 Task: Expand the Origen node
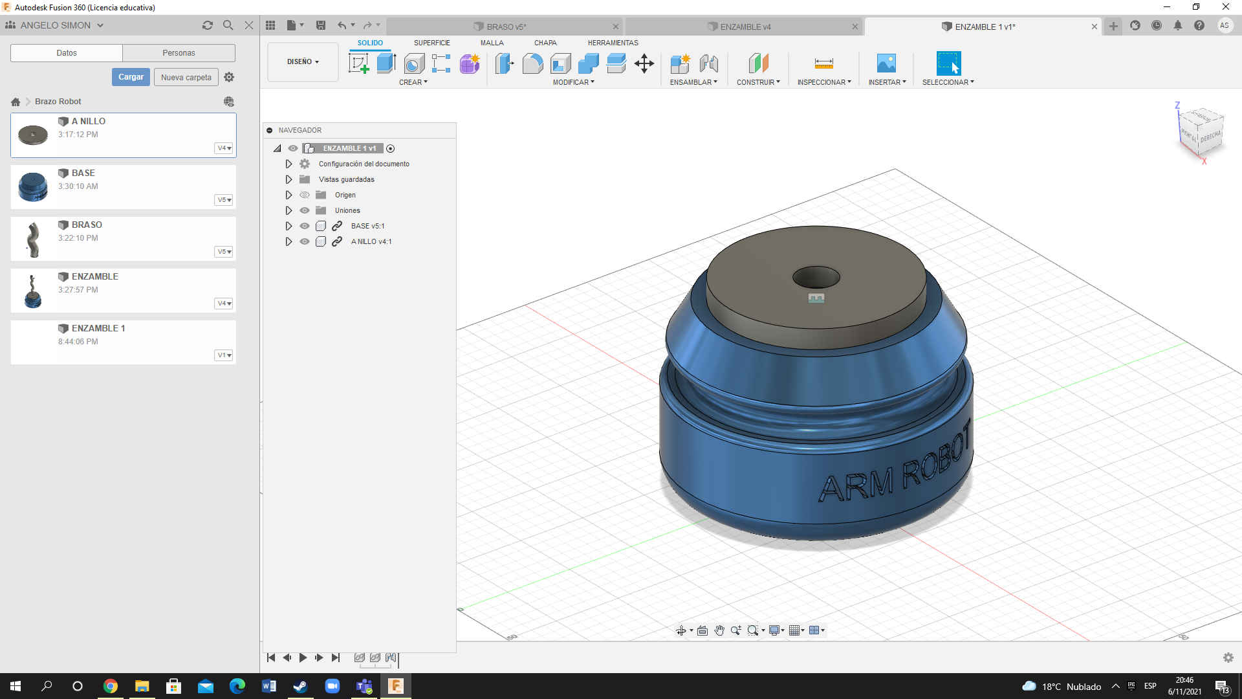point(289,195)
